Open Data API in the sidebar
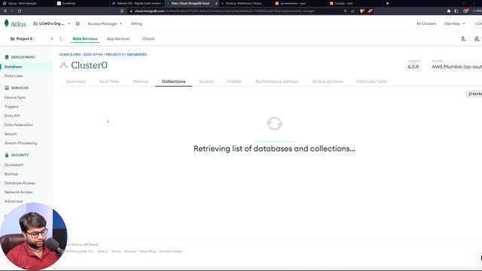The image size is (482, 271). pos(12,116)
